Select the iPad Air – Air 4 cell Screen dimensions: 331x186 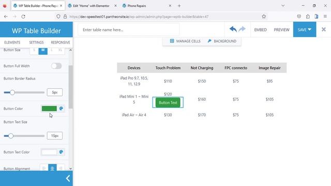coord(134,115)
